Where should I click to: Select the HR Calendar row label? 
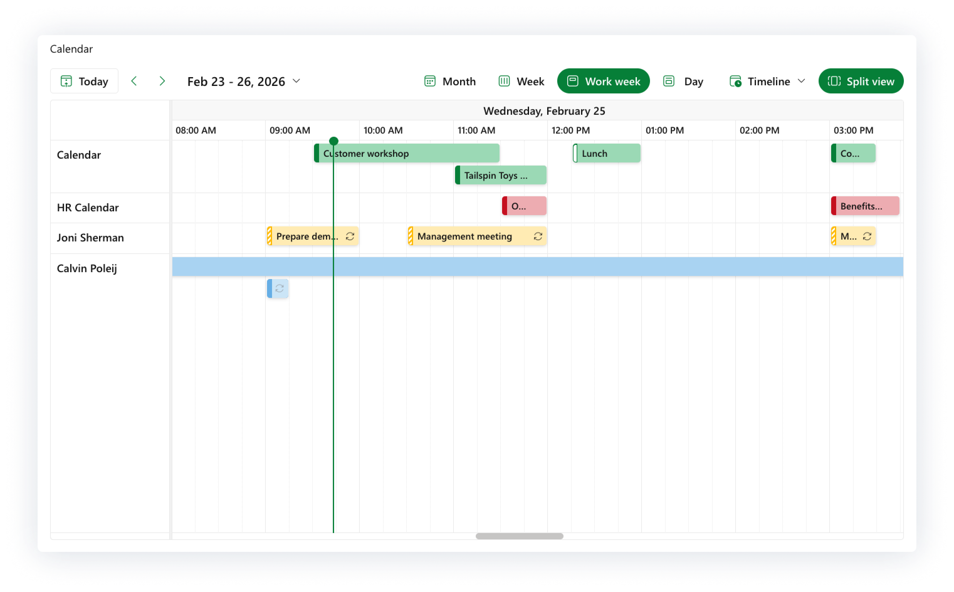point(88,208)
